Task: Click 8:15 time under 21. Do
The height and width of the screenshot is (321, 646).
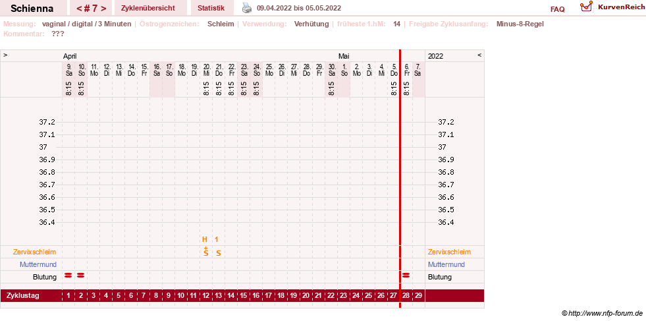Action: coord(219,88)
